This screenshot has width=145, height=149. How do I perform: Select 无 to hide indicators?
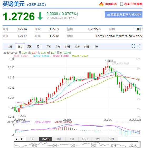[32, 139]
